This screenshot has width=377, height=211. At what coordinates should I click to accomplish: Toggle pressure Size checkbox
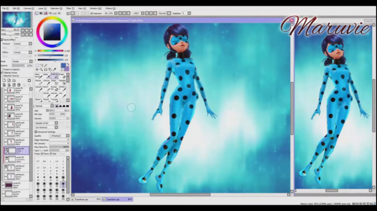[51, 153]
